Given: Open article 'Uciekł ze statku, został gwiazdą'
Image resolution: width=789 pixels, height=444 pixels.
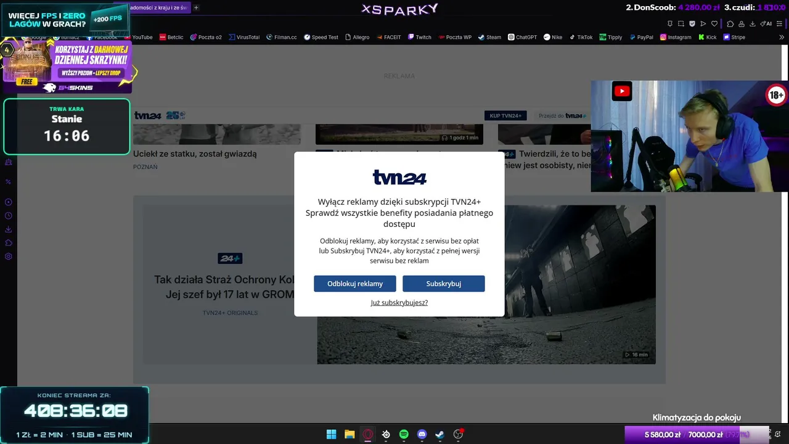Looking at the screenshot, I should tap(195, 154).
